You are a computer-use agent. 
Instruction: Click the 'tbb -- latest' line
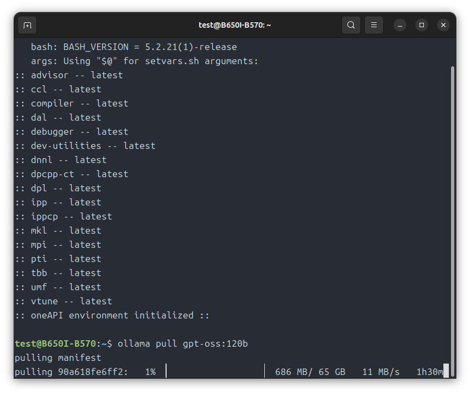(58, 273)
